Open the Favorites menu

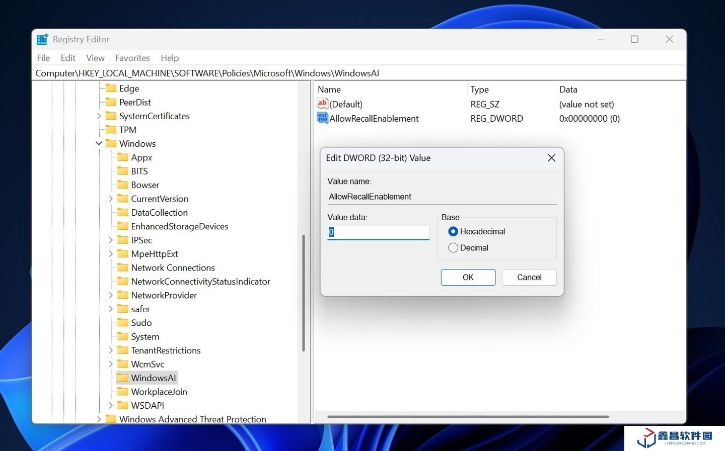click(132, 58)
